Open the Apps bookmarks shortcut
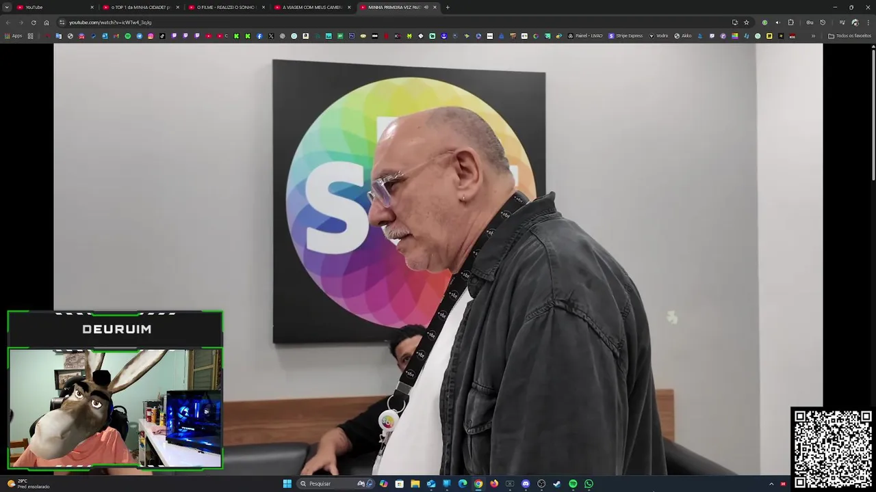876x492 pixels. 14,36
